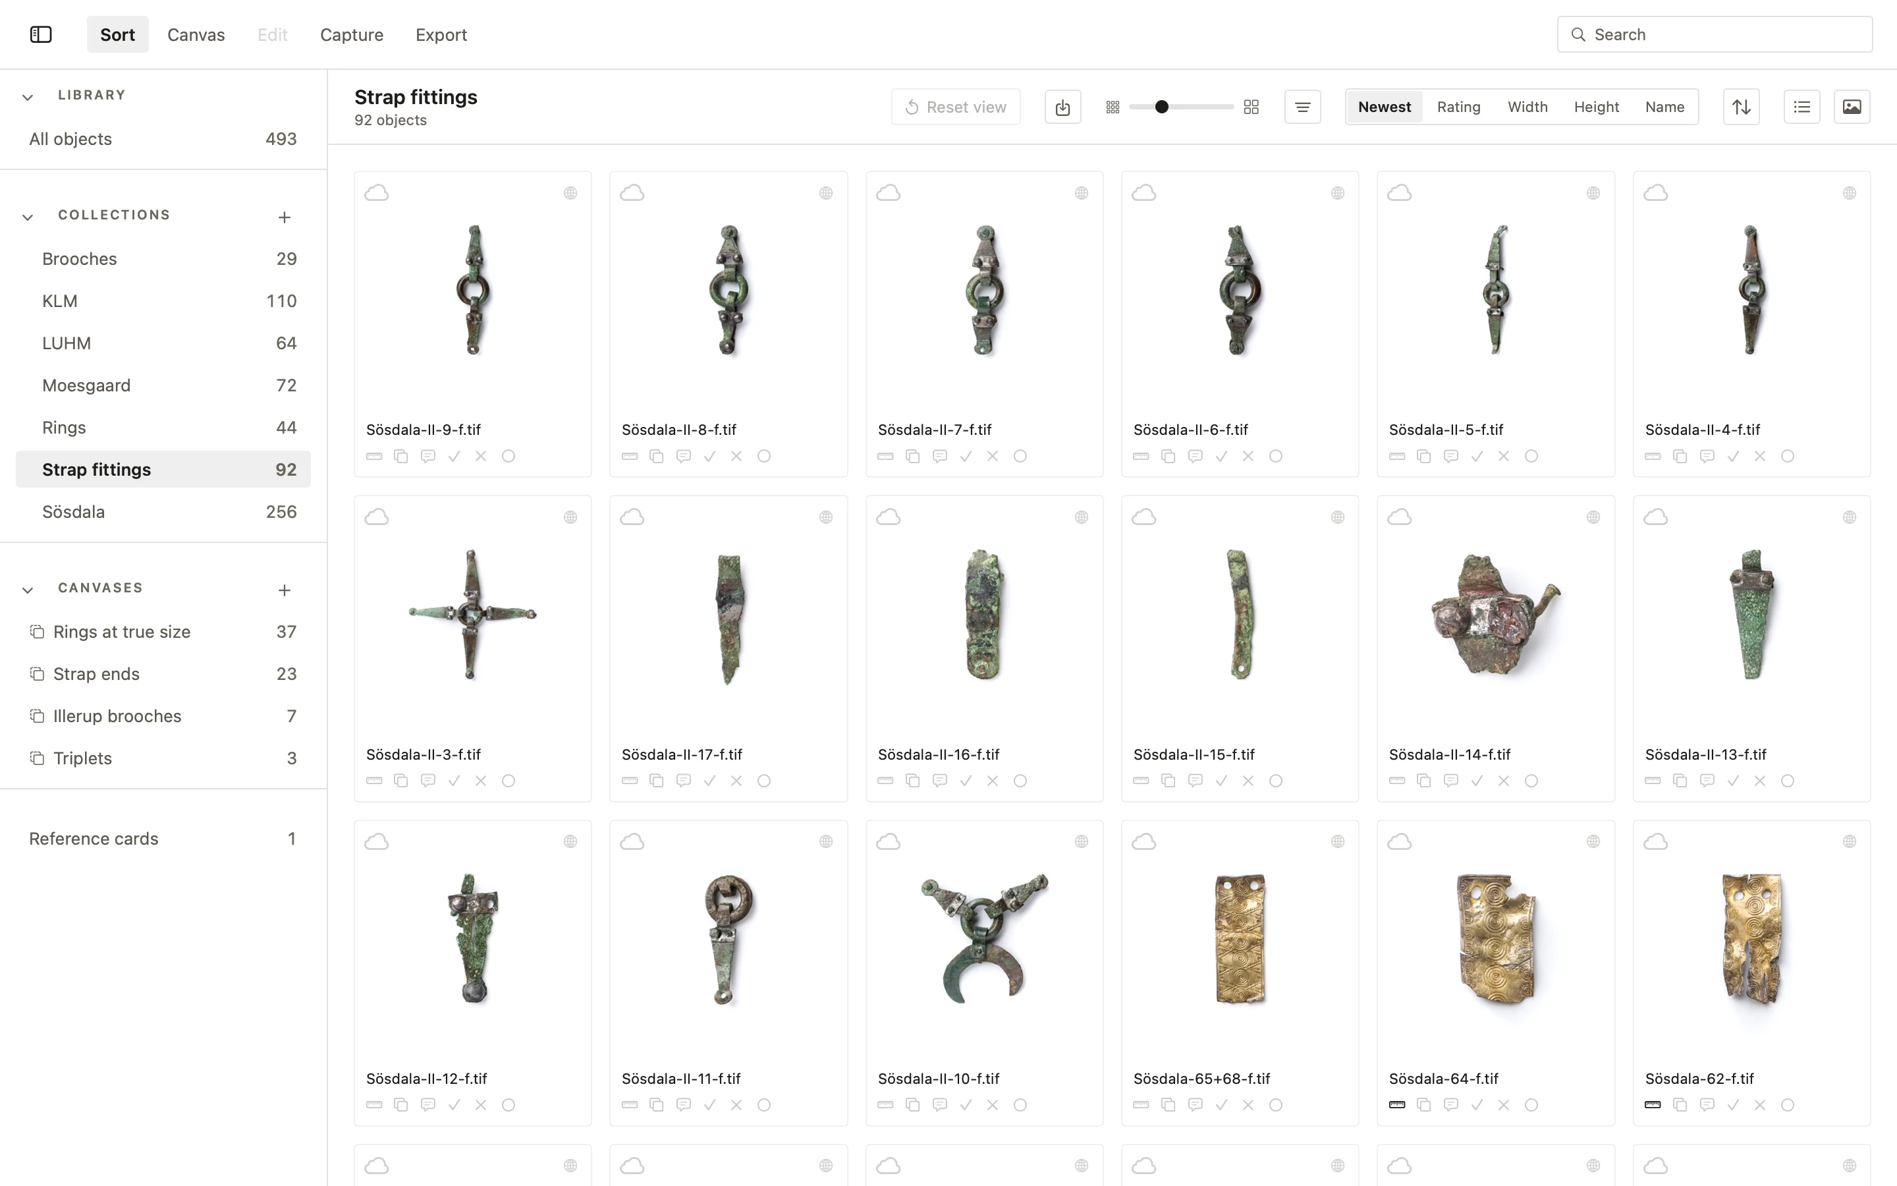Open the Export tab
Image resolution: width=1897 pixels, height=1186 pixels.
[x=441, y=34]
